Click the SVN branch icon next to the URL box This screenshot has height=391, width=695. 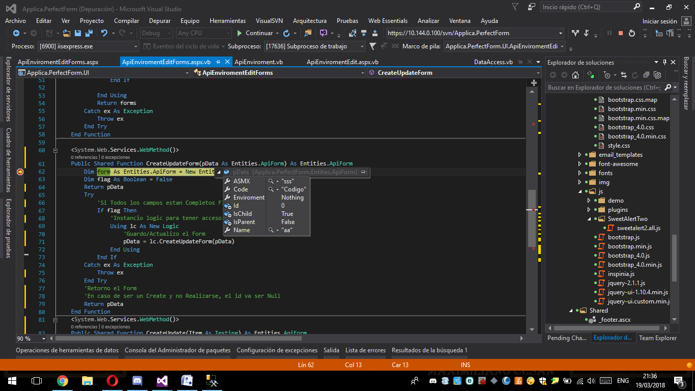tap(575, 33)
